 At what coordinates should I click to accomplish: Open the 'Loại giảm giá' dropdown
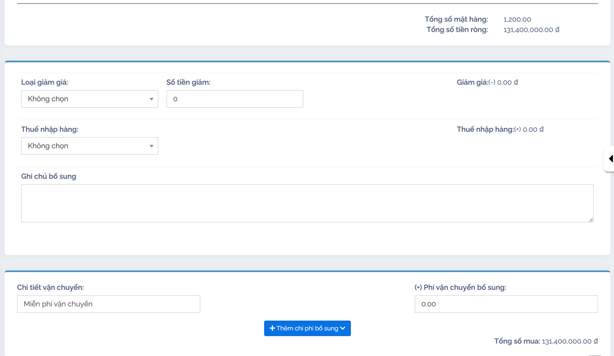point(89,99)
